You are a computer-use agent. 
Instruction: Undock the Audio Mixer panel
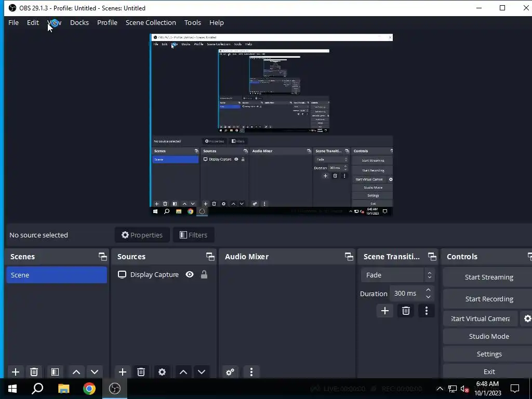click(x=349, y=257)
